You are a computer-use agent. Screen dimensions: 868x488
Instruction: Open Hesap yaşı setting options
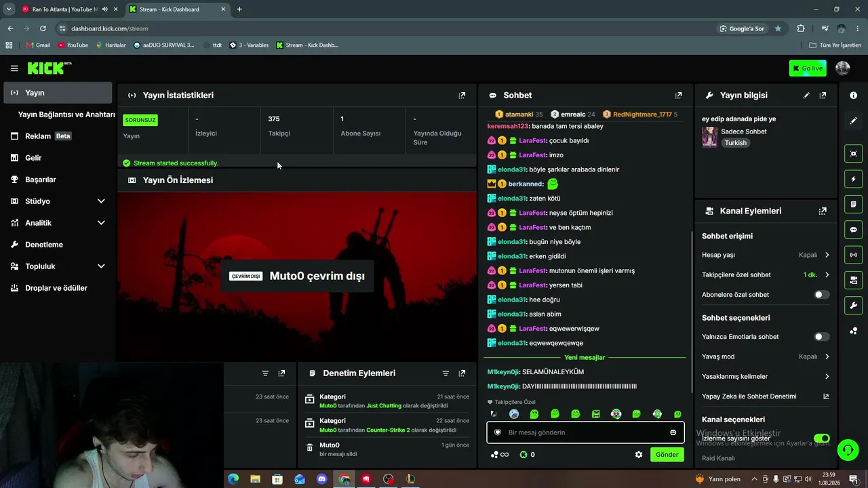pos(766,255)
